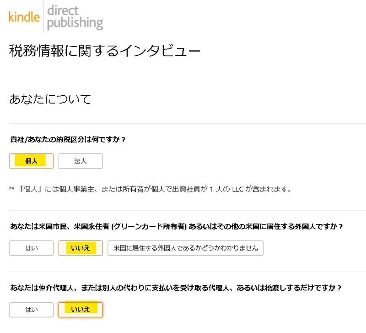Select 法人 as the tax classification

81,161
